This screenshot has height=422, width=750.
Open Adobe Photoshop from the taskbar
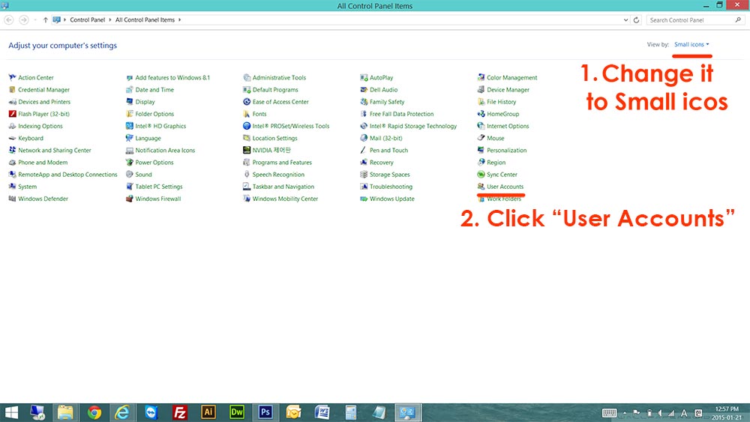click(265, 412)
